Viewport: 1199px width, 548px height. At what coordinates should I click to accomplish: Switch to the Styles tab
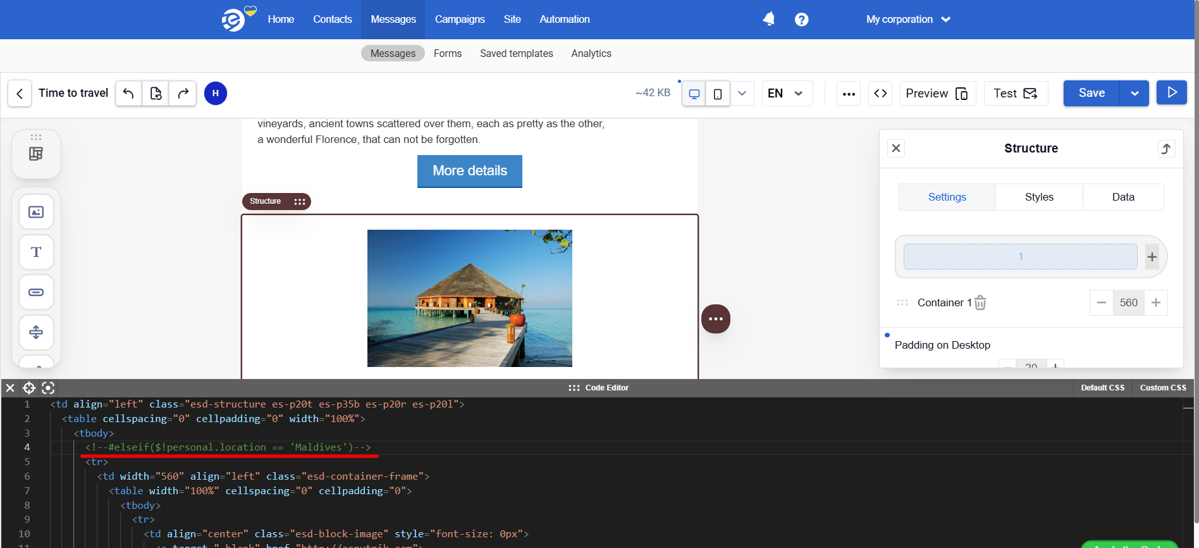[1039, 197]
